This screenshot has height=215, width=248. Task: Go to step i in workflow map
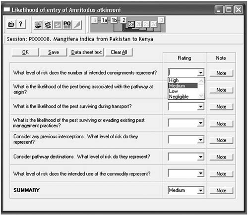(95, 20)
